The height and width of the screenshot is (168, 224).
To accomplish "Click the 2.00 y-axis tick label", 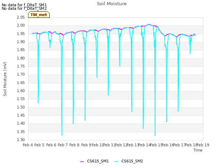I will pyautogui.click(x=21, y=26).
